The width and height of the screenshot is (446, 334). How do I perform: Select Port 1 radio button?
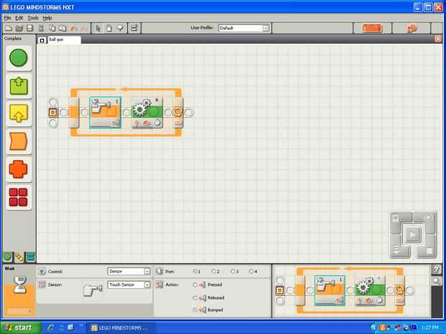point(195,272)
